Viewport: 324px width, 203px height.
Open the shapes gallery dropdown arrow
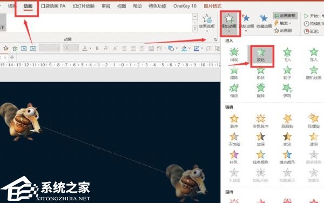click(x=177, y=49)
